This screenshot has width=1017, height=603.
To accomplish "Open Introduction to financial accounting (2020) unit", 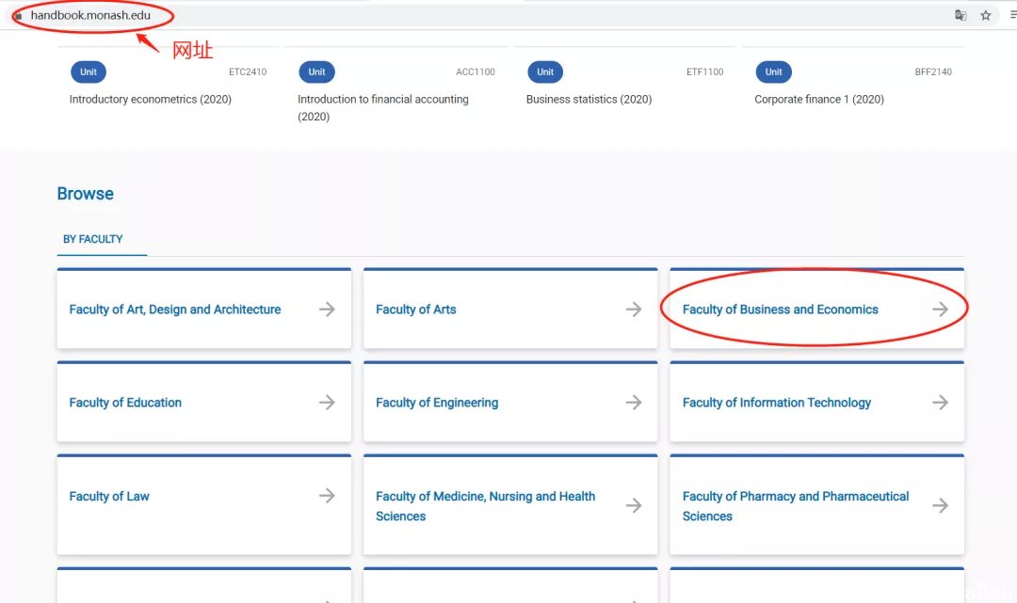I will pos(382,107).
